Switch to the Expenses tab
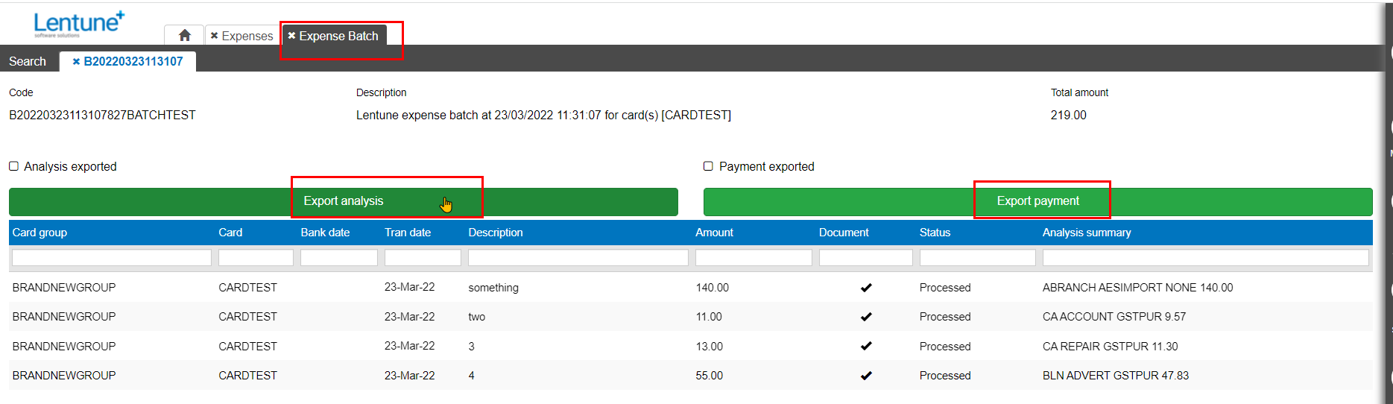 pos(247,36)
